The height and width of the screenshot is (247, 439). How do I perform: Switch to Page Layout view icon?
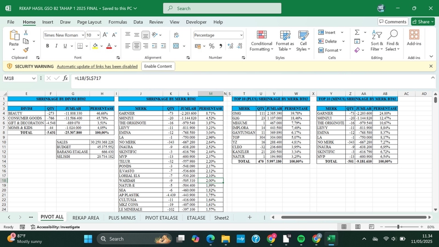358,227
